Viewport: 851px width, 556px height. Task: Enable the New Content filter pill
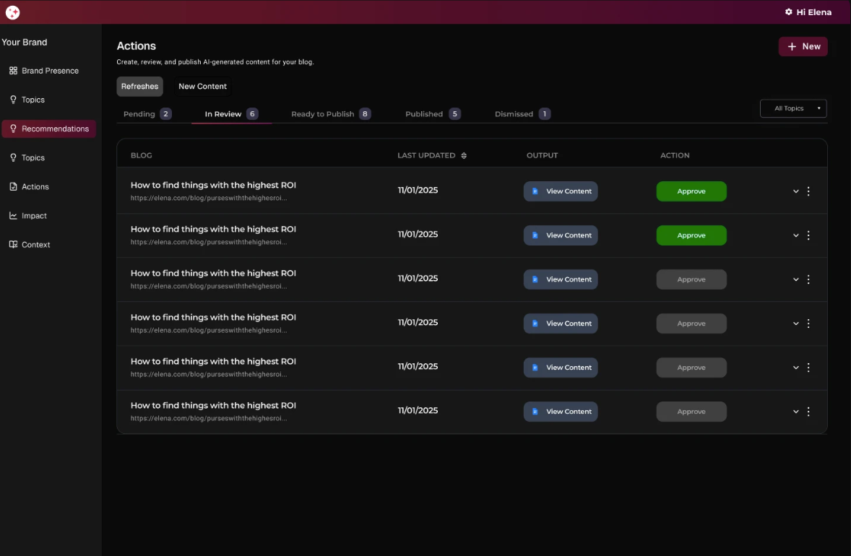[x=202, y=86]
